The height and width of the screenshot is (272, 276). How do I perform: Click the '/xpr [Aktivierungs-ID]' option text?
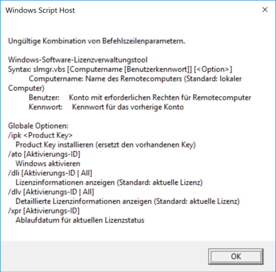tap(44, 211)
